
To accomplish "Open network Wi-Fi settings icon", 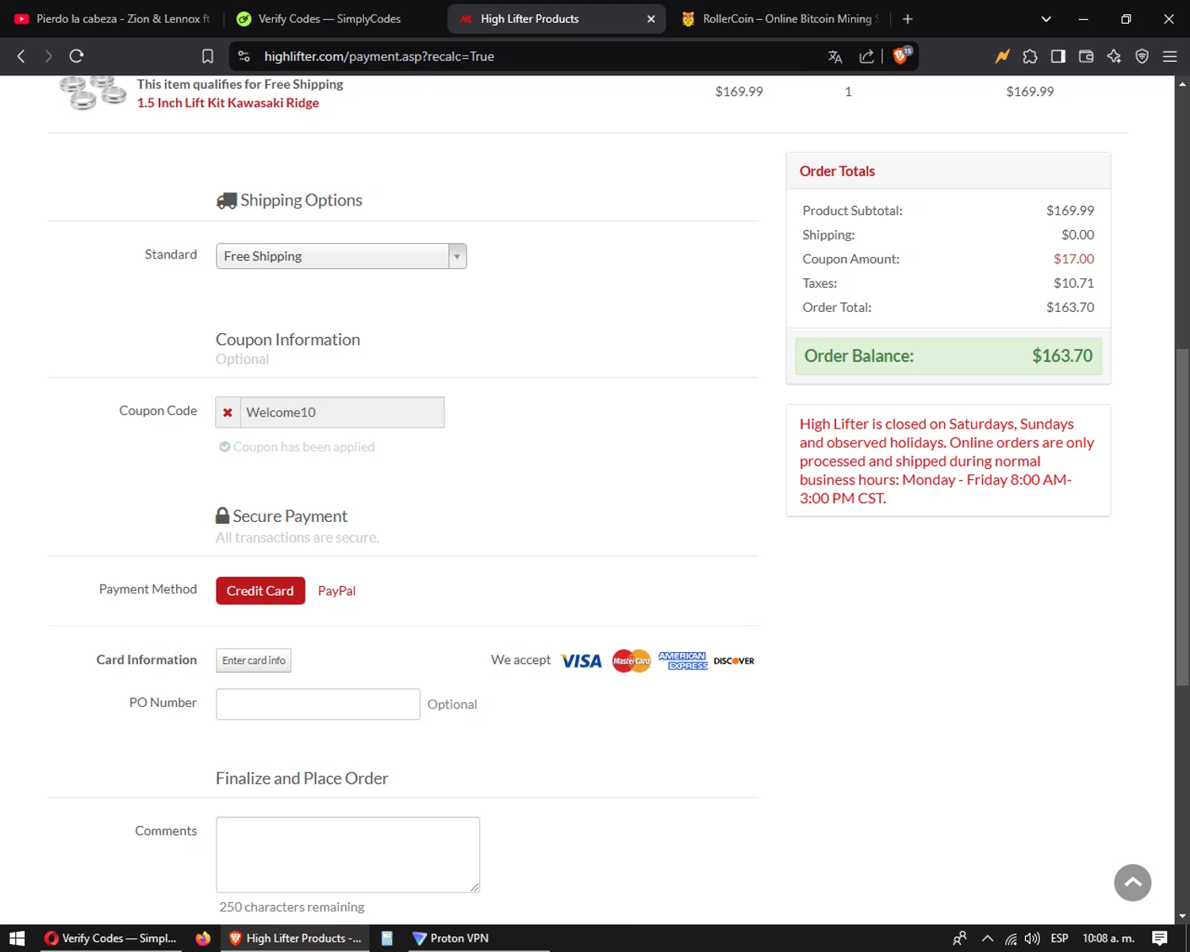I will click(1011, 939).
